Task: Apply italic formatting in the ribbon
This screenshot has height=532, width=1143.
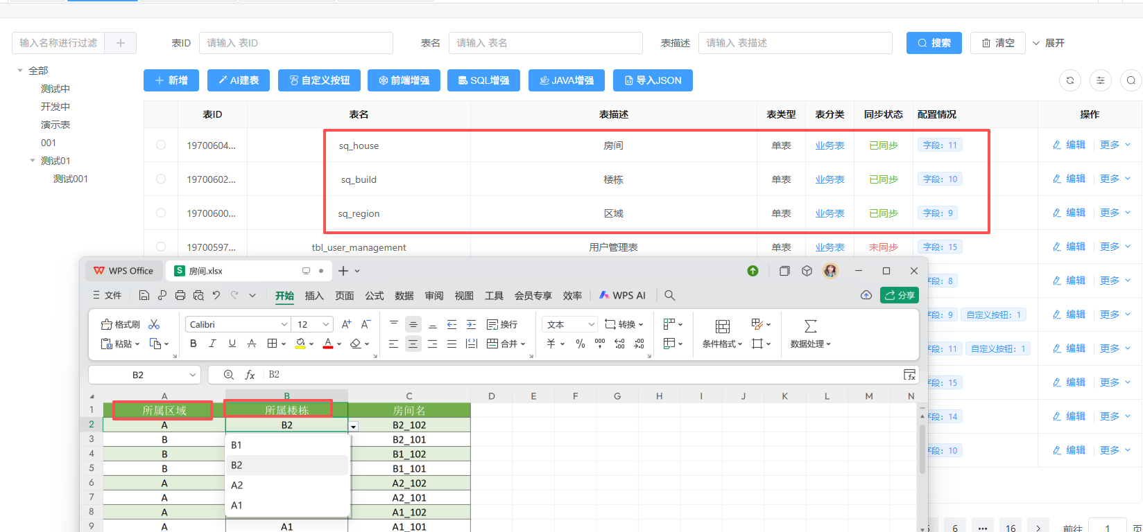Action: pos(213,344)
